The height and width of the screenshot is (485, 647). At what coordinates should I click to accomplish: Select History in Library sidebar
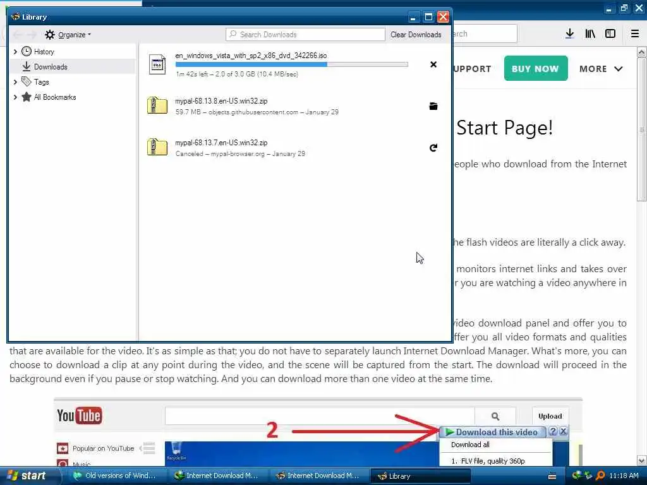pyautogui.click(x=44, y=52)
